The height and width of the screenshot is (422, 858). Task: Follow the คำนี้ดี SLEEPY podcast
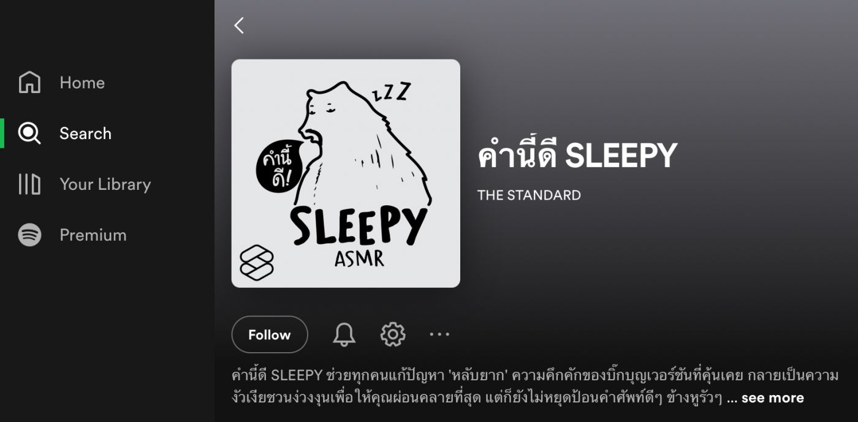(270, 334)
